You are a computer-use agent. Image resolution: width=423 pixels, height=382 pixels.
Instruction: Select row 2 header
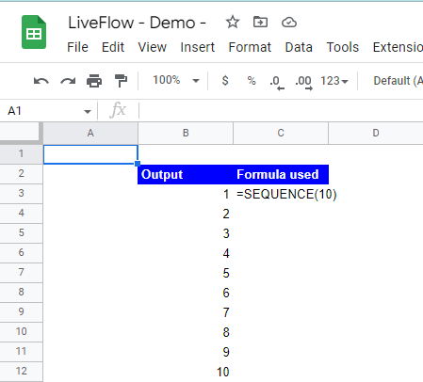tap(21, 173)
